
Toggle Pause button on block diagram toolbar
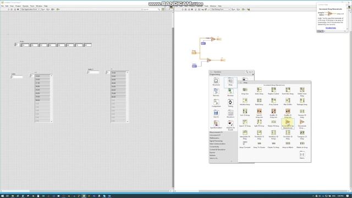point(192,9)
